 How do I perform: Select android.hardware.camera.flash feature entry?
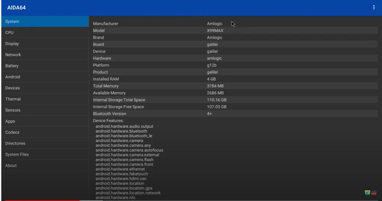(x=125, y=160)
